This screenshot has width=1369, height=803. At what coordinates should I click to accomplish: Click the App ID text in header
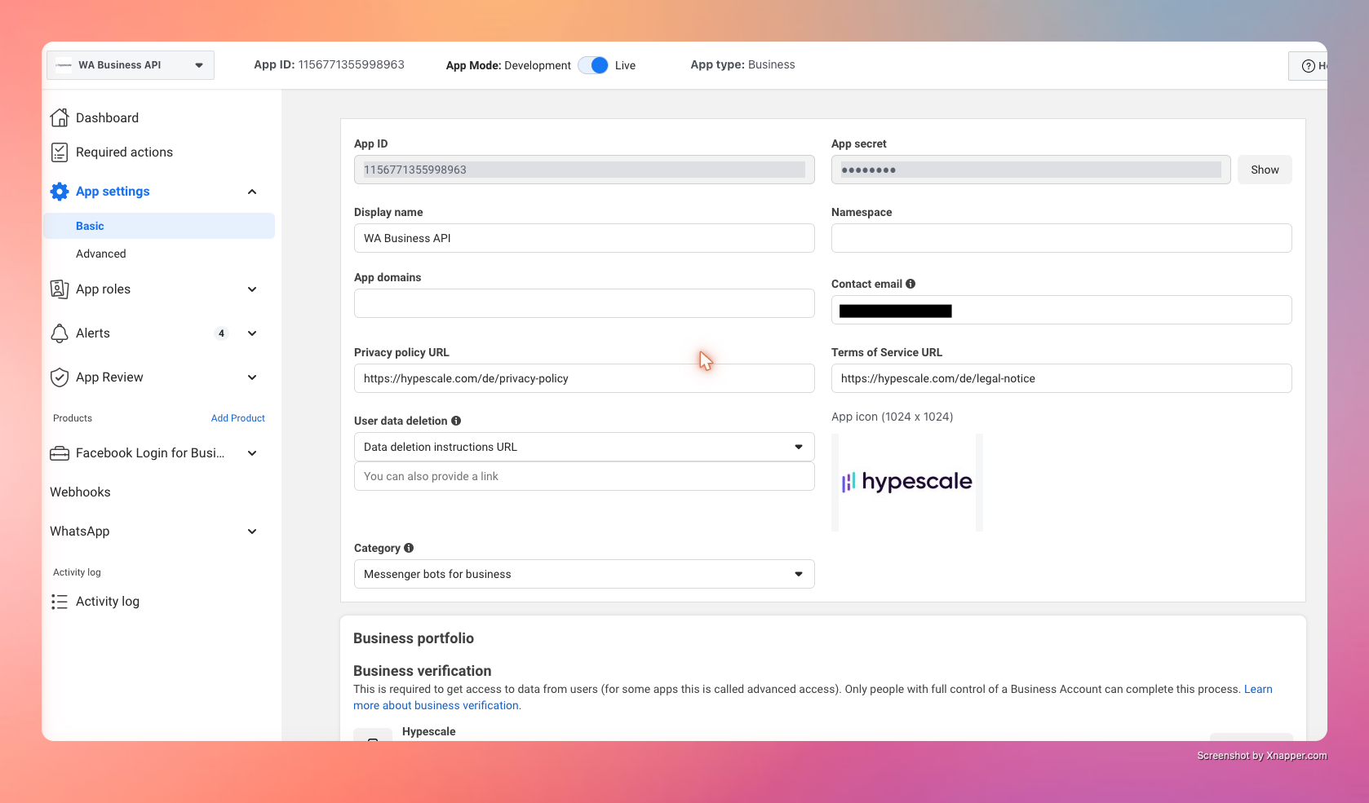tap(329, 64)
